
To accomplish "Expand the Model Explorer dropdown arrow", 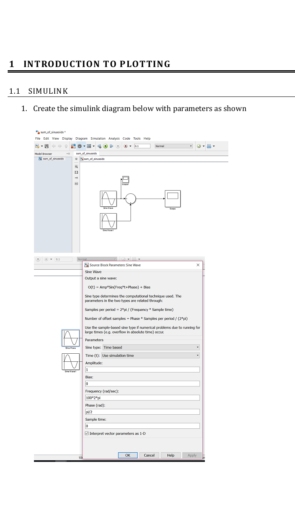I will click(93, 146).
